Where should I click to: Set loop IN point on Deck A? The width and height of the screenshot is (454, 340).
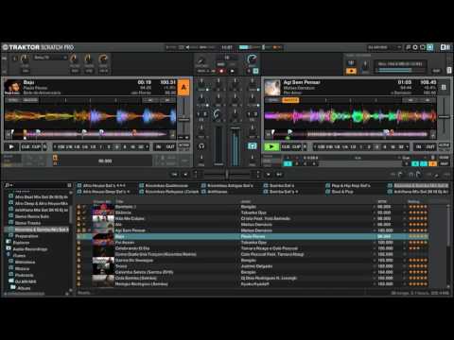click(159, 146)
